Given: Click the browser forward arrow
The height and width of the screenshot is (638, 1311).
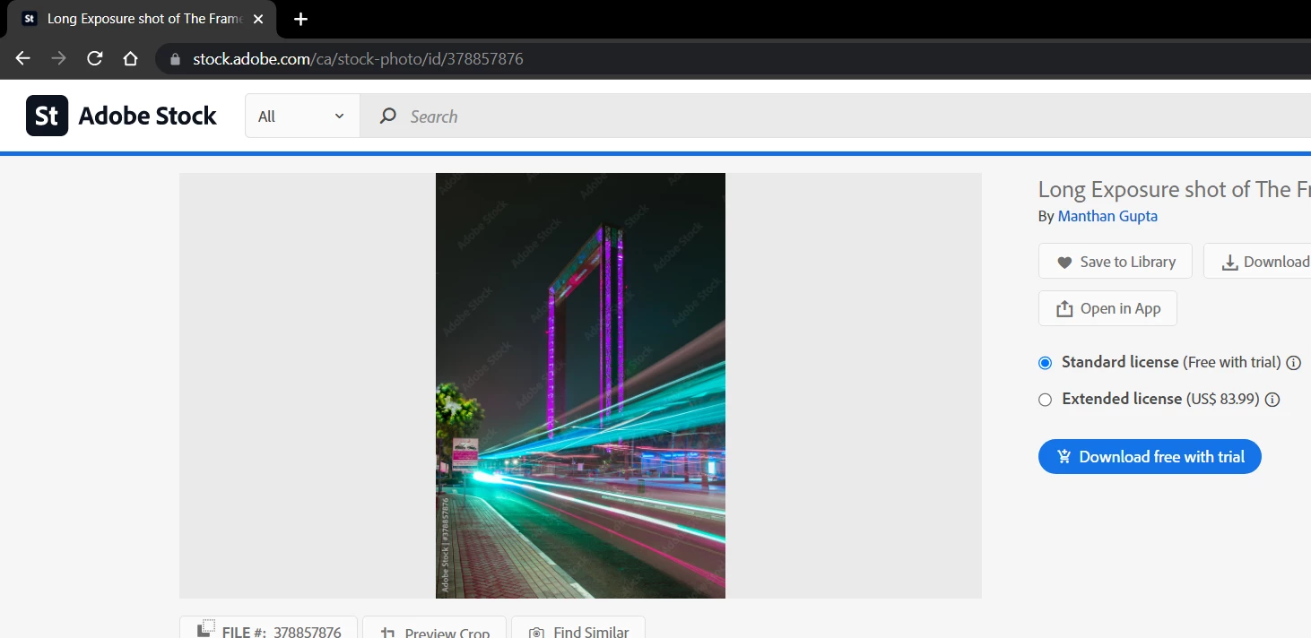Looking at the screenshot, I should 59,59.
